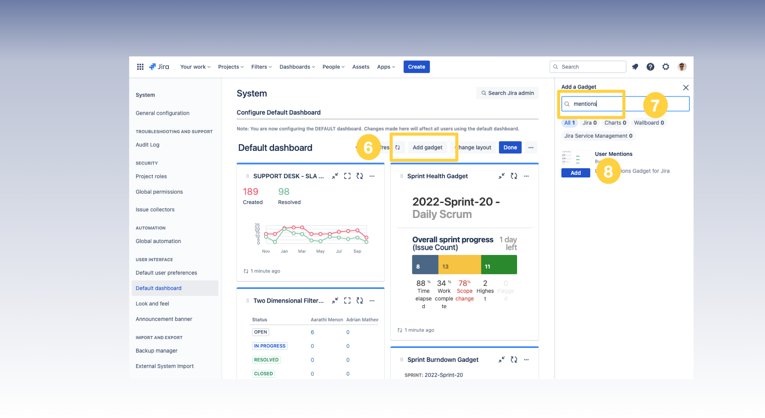The width and height of the screenshot is (765, 418).
Task: Open Global automation in sidebar
Action: click(x=158, y=241)
